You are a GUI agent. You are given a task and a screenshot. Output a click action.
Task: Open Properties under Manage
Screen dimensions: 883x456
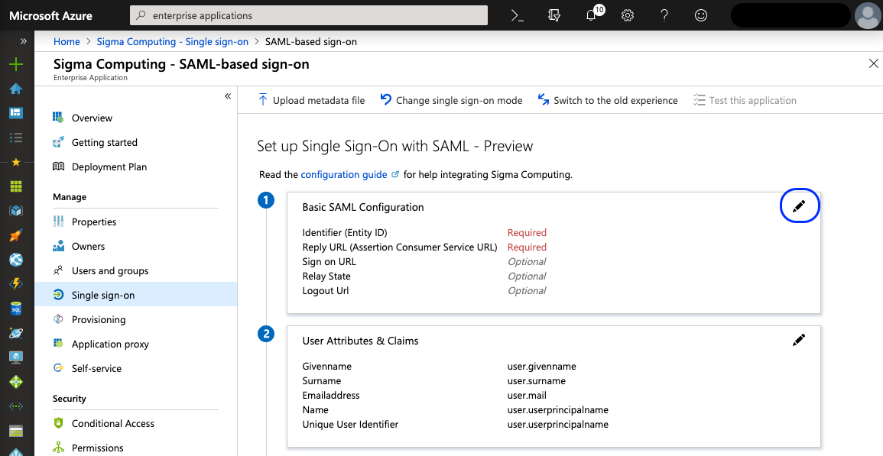pos(136,222)
